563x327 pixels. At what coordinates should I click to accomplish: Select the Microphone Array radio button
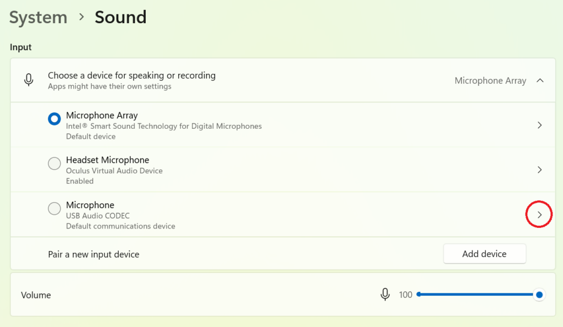point(54,119)
